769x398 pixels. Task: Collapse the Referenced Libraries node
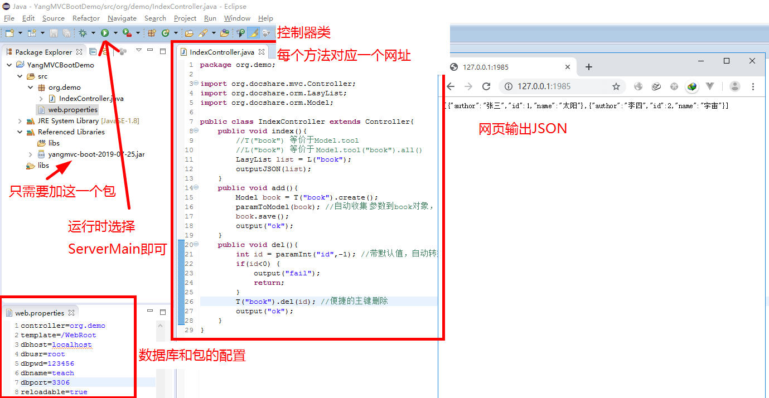point(20,132)
